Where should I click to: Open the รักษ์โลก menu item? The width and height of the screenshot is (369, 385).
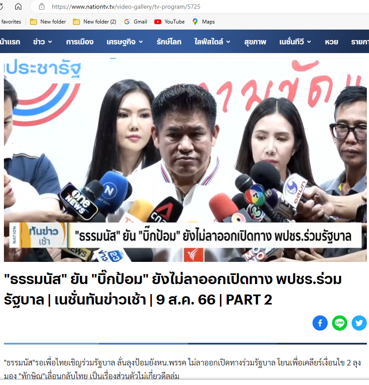click(169, 42)
